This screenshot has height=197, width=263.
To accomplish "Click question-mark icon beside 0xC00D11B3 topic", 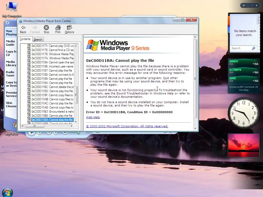I will [29, 112].
